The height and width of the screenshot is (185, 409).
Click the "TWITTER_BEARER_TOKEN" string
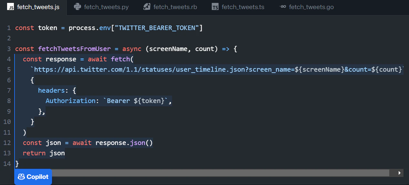click(x=157, y=28)
